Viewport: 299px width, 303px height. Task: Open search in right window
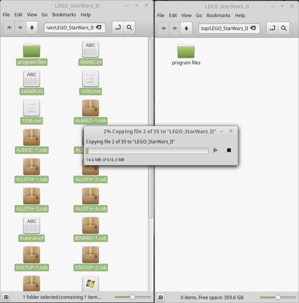284,28
